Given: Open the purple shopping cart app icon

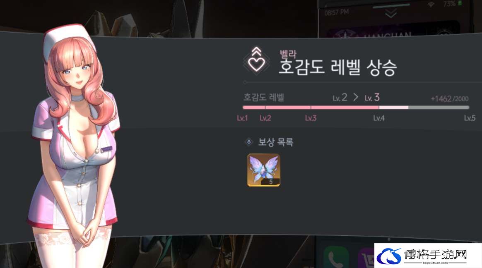Looking at the screenshot, I should point(366,258).
